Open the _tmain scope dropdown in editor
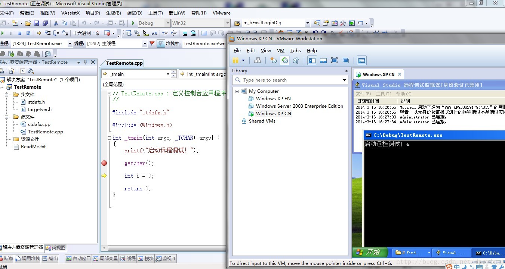505x269 pixels. point(168,74)
